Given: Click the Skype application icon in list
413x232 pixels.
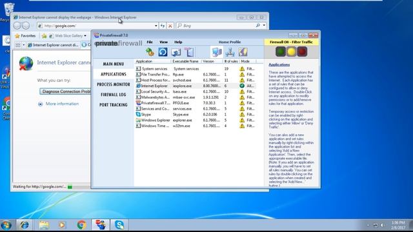Looking at the screenshot, I should click(x=138, y=115).
